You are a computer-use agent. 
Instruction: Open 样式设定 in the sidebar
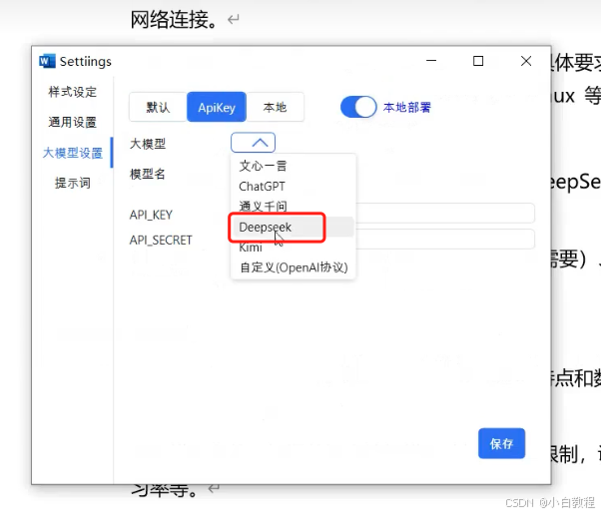pos(73,92)
